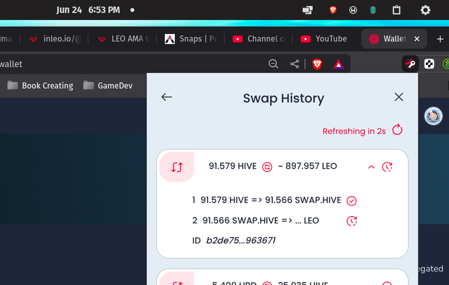Select swap ID b2de75...963671
This screenshot has height=285, width=449.
pos(240,241)
